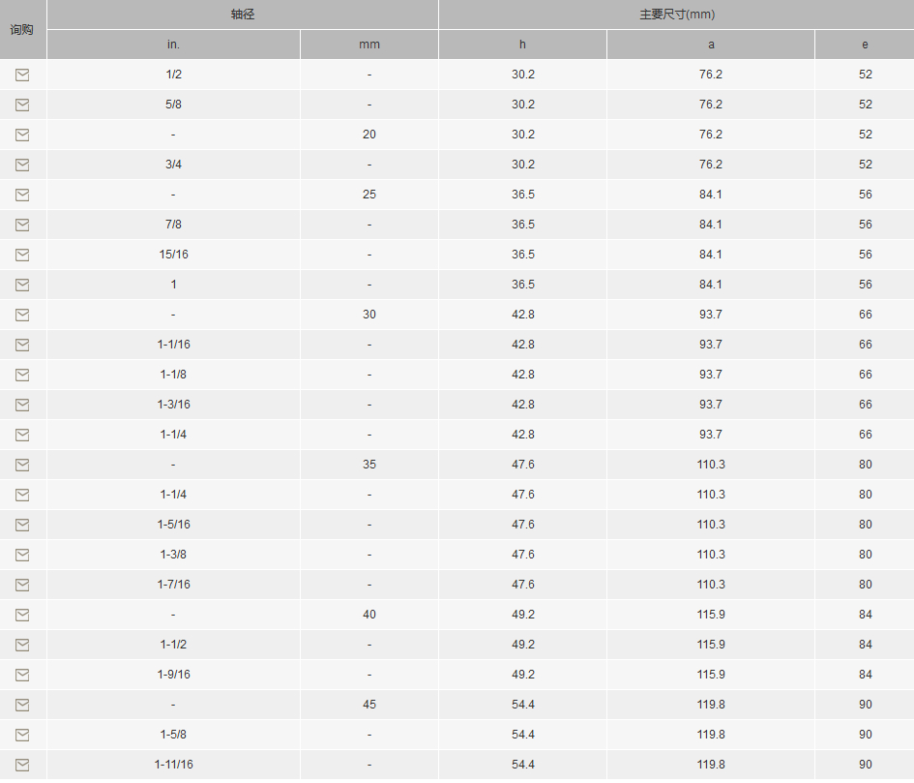914x783 pixels.
Task: Select inquiry envelope for 1-5/16 inch row
Action: coord(22,526)
